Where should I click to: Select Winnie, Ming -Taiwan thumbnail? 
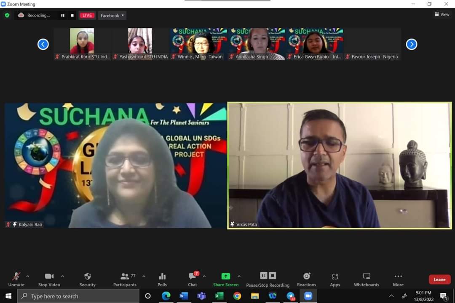[198, 44]
